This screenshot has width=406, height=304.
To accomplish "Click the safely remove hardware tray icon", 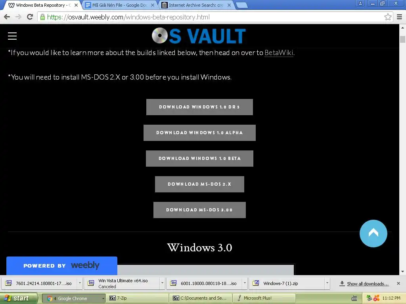I will 370,298.
